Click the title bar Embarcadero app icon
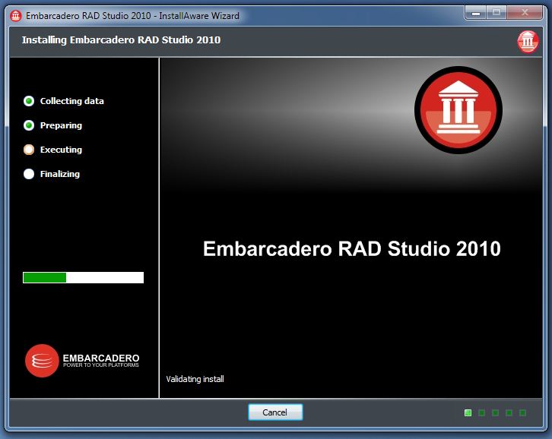This screenshot has width=552, height=439. [x=15, y=16]
